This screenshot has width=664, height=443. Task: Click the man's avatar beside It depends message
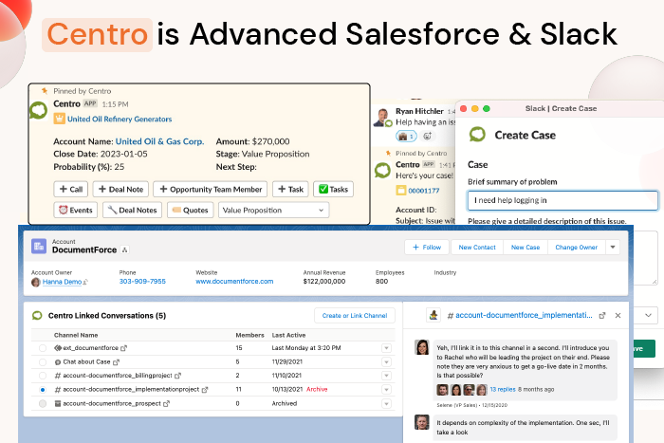coord(422,422)
